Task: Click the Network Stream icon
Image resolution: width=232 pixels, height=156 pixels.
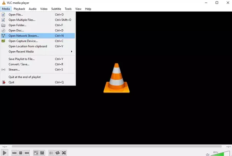Action: coord(3,36)
